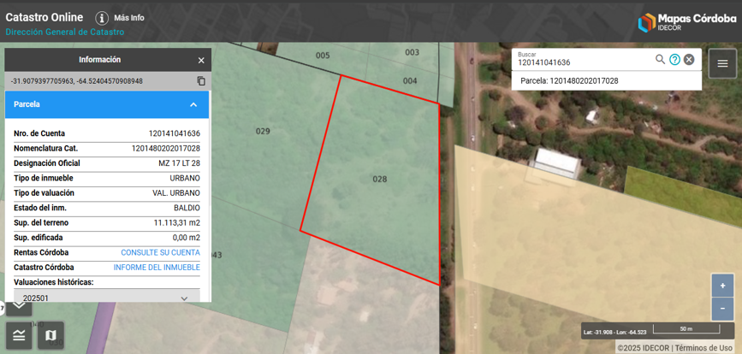Expand the chevron button below the info panel
The image size is (742, 354).
(x=19, y=306)
